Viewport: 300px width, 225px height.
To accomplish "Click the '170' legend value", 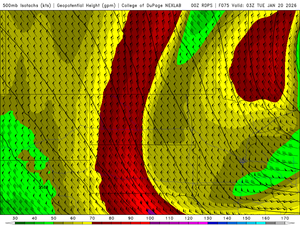I will [x=285, y=218].
